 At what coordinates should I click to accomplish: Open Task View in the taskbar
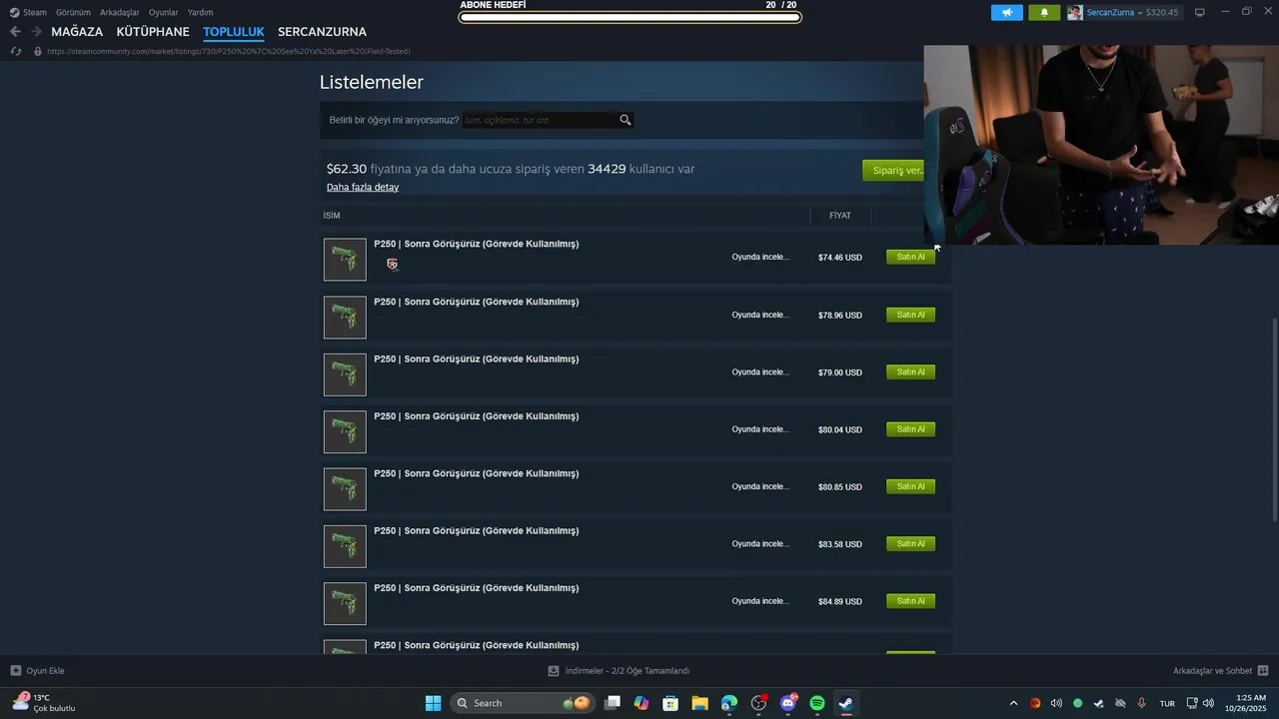tap(613, 703)
